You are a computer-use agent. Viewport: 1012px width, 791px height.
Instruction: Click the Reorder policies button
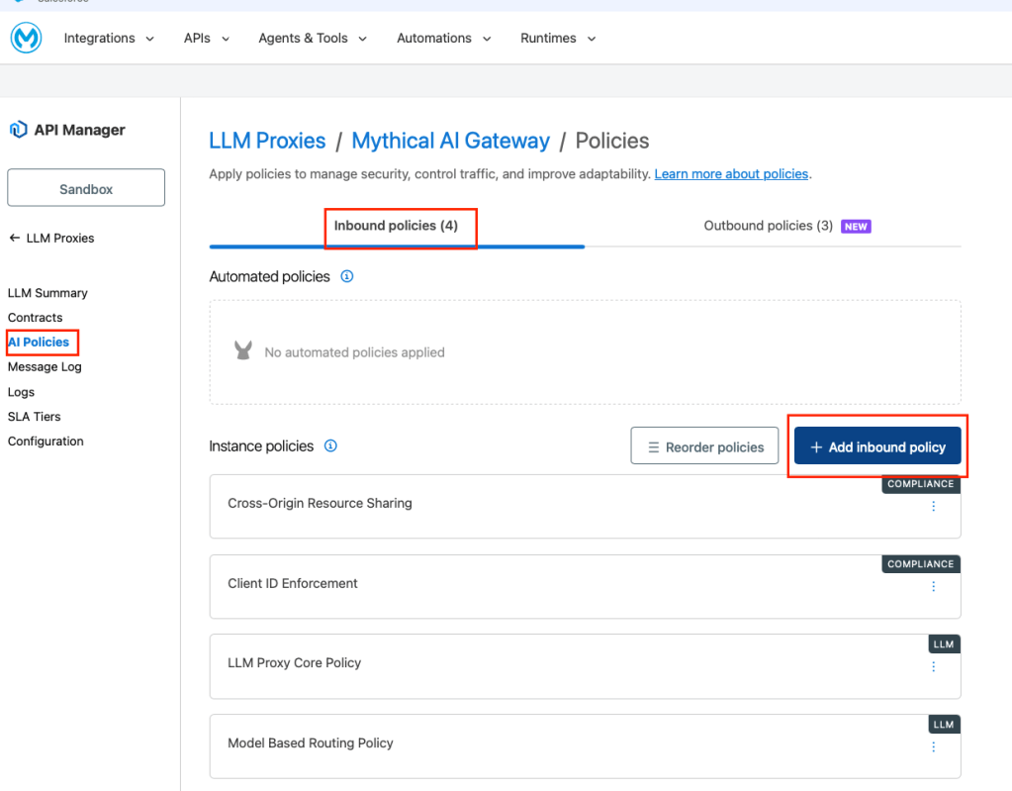click(x=704, y=447)
